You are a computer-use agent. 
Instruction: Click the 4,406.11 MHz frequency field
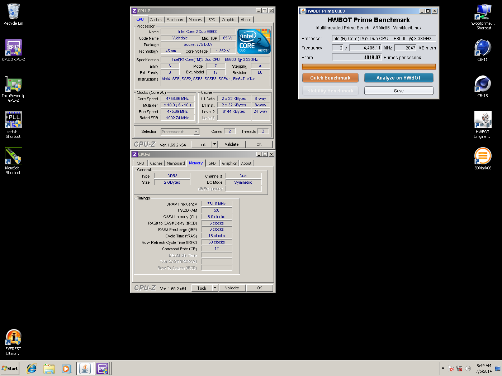(365, 48)
